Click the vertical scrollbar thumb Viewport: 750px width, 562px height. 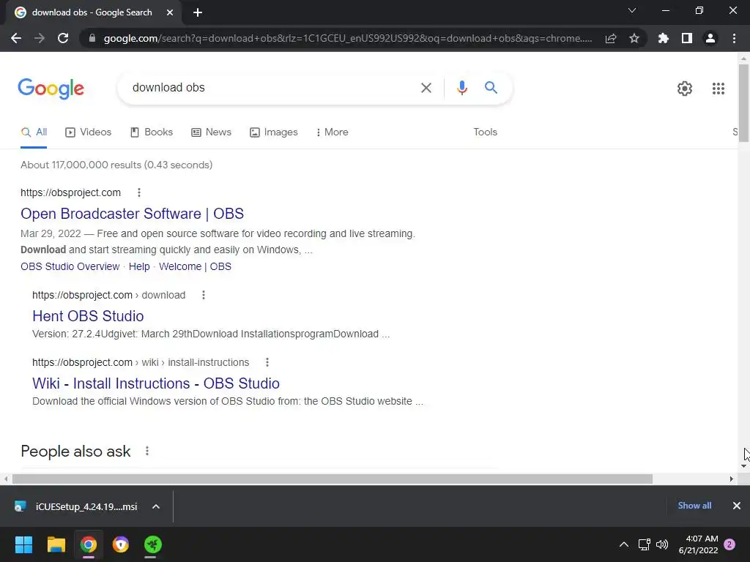click(x=743, y=102)
